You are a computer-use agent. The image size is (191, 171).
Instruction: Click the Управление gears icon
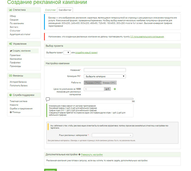[x=11, y=44]
